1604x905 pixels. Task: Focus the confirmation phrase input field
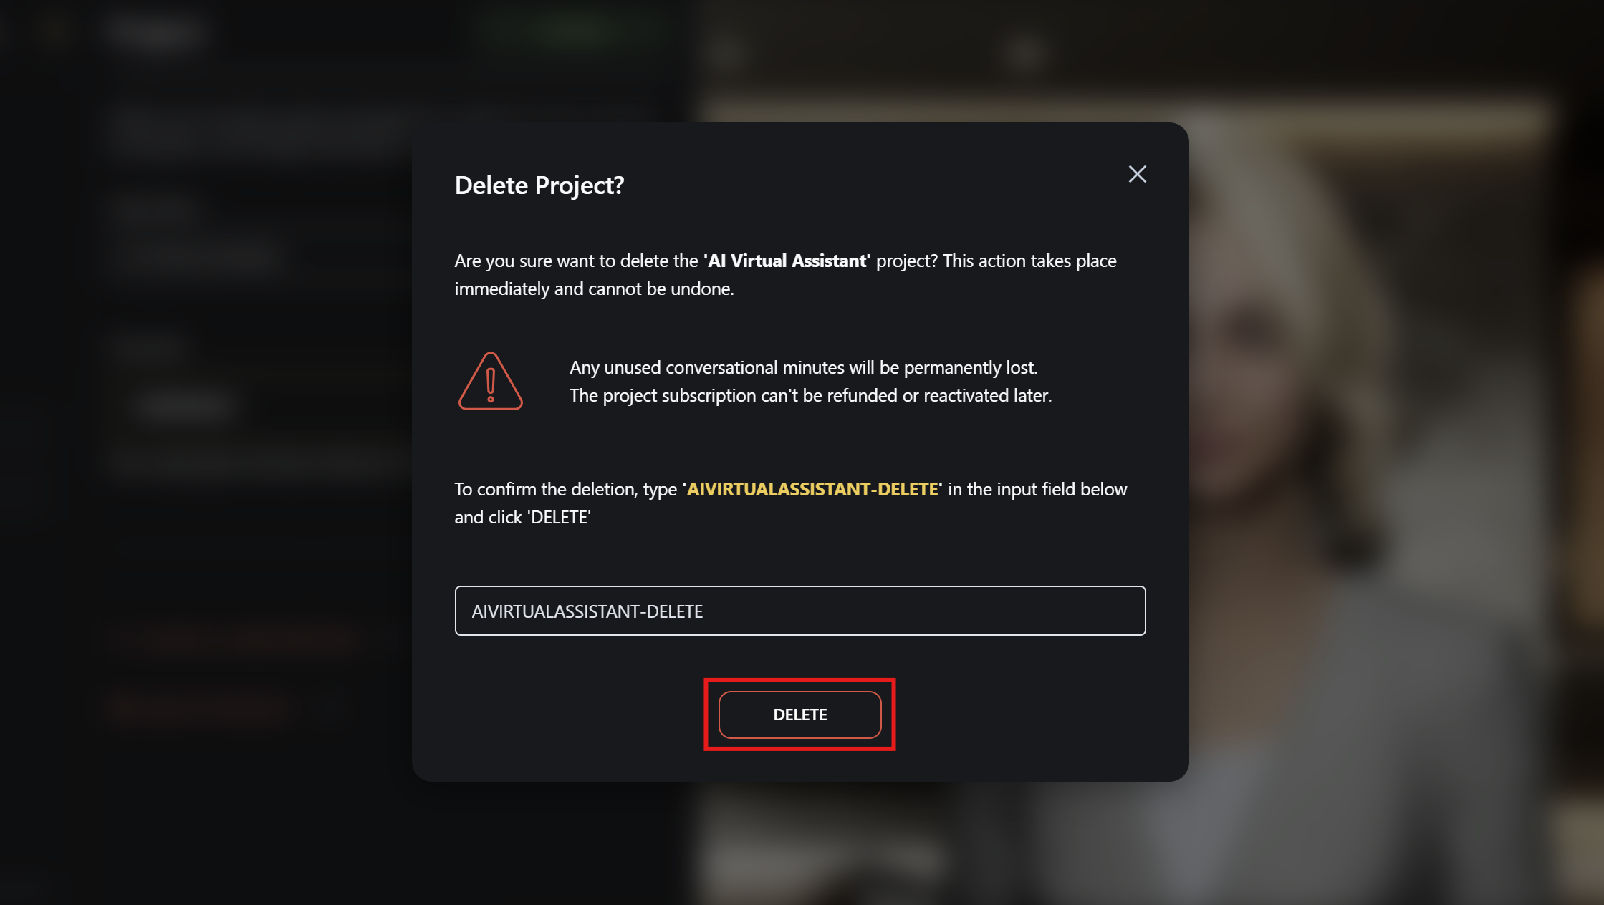tap(799, 611)
